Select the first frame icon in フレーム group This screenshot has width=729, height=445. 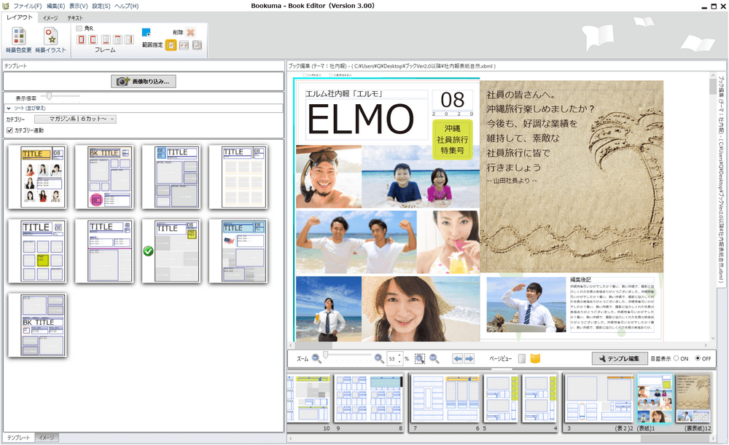(82, 39)
